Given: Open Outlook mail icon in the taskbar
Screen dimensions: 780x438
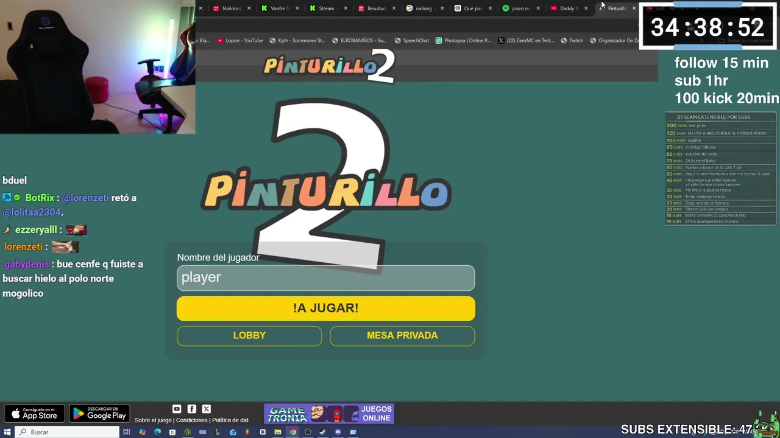Looking at the screenshot, I should 233,432.
